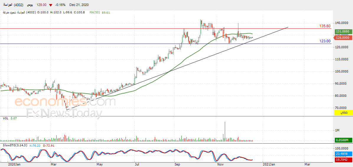Click the tallest red volume spike bar
Viewport: 353px width, 167px height.
pos(225,131)
